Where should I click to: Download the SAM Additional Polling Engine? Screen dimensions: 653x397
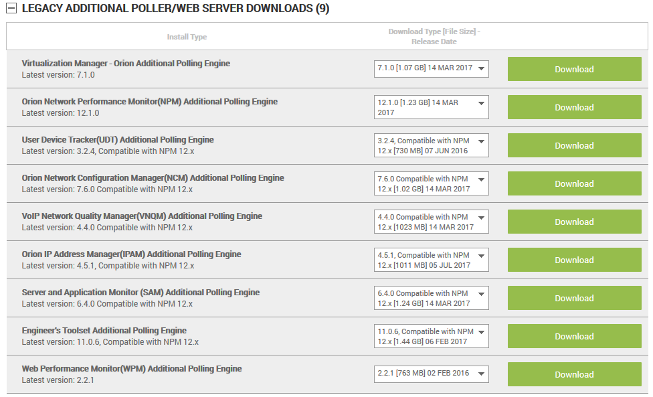(574, 297)
